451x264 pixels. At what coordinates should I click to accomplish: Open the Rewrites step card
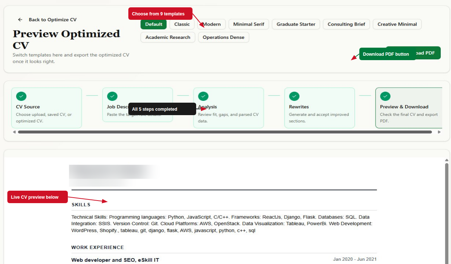click(319, 108)
